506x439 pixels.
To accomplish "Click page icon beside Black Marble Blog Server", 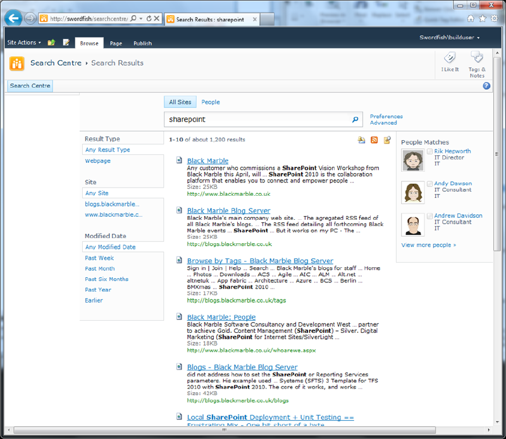I will (x=179, y=210).
